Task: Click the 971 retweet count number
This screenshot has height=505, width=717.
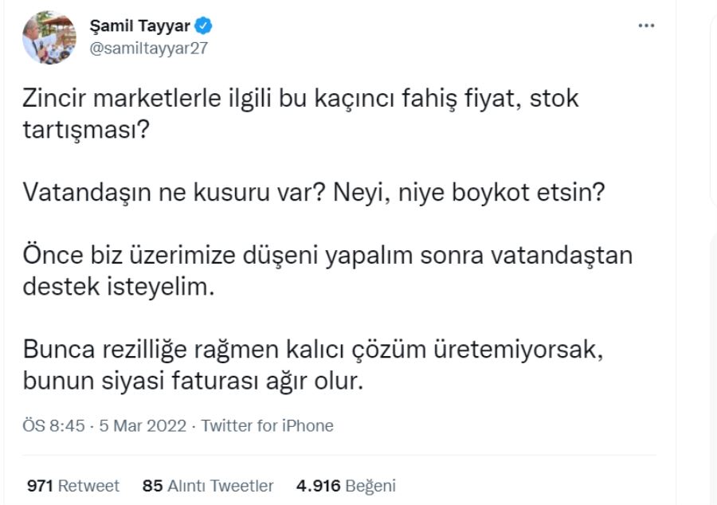Action: (41, 485)
